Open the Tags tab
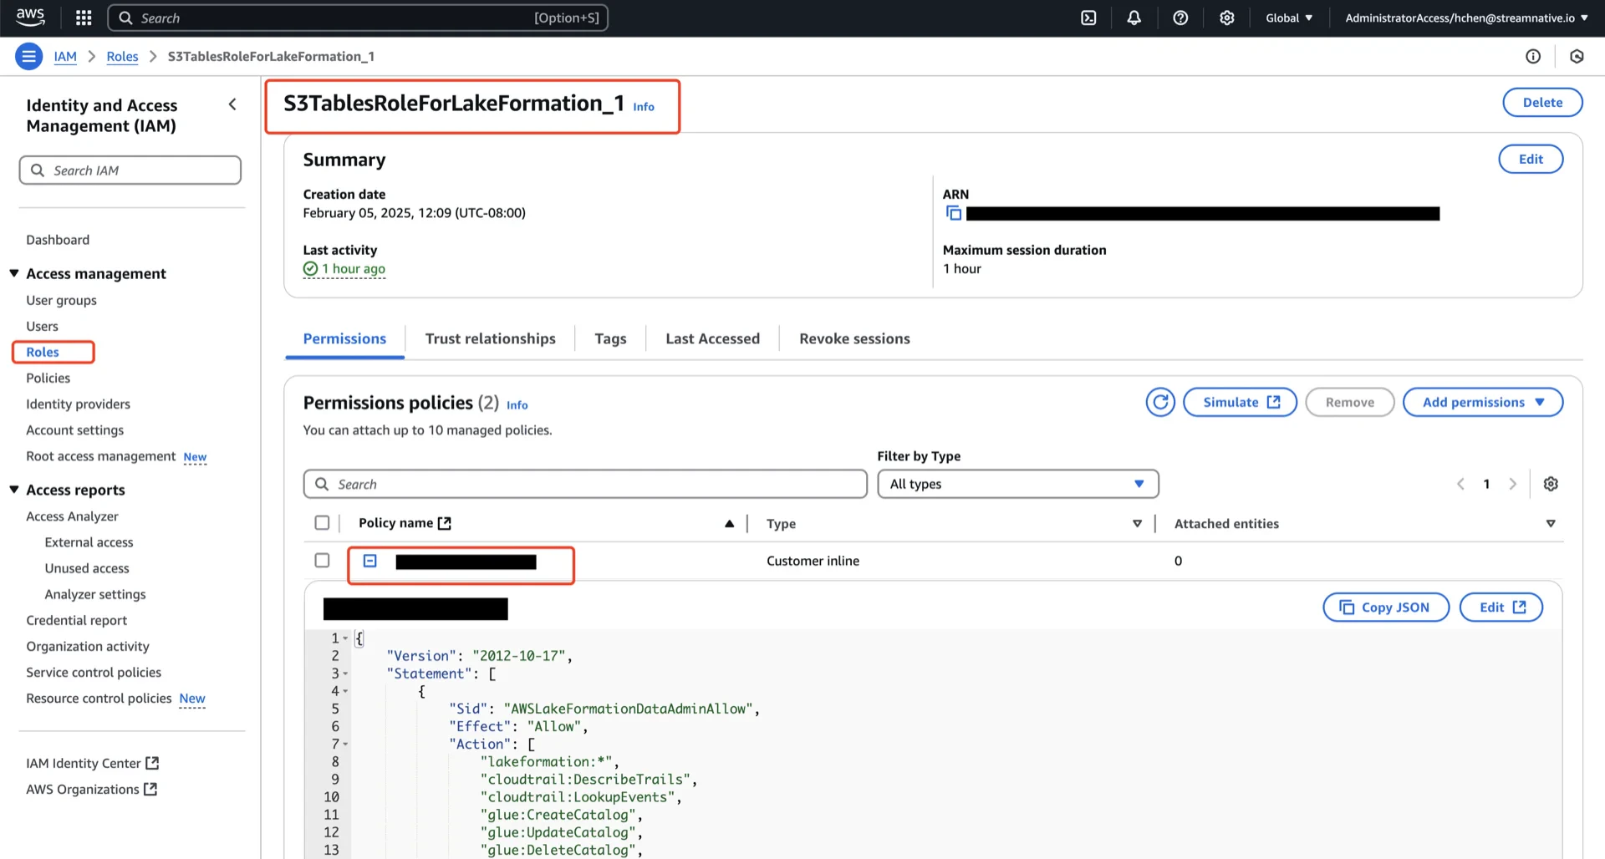The width and height of the screenshot is (1605, 859). (610, 338)
